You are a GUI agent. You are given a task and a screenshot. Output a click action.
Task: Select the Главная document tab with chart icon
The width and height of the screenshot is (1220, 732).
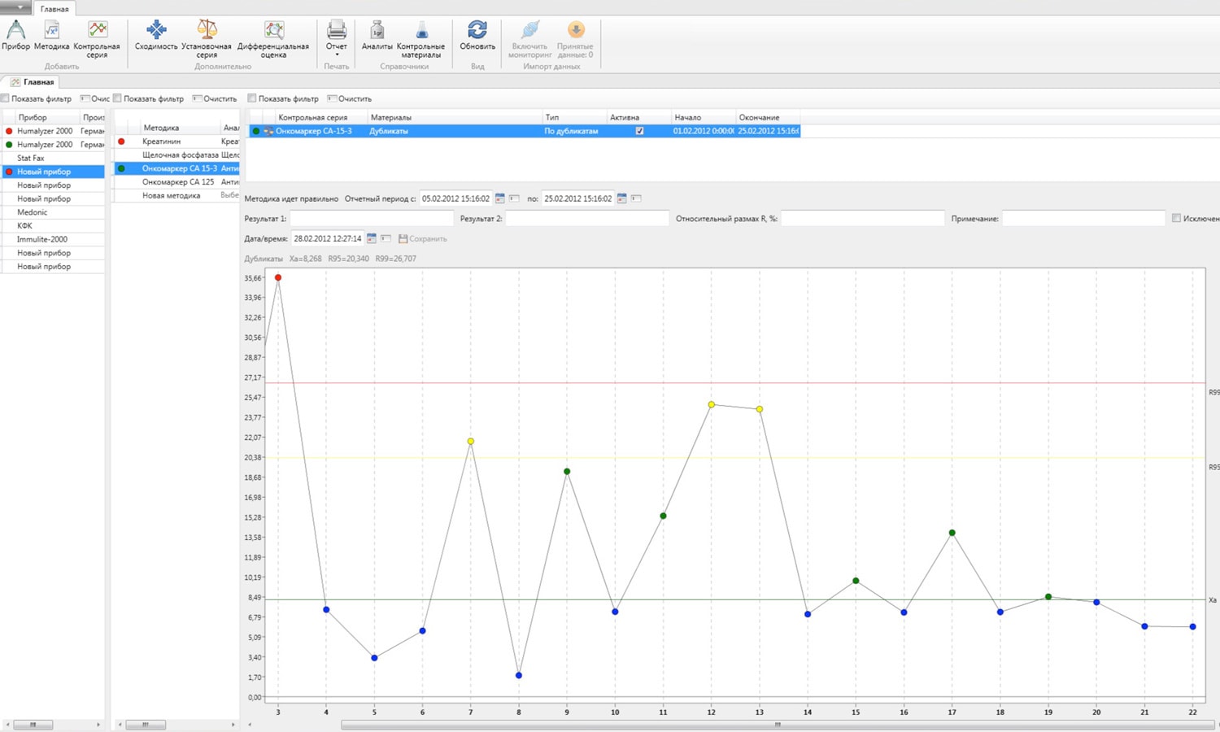[33, 82]
